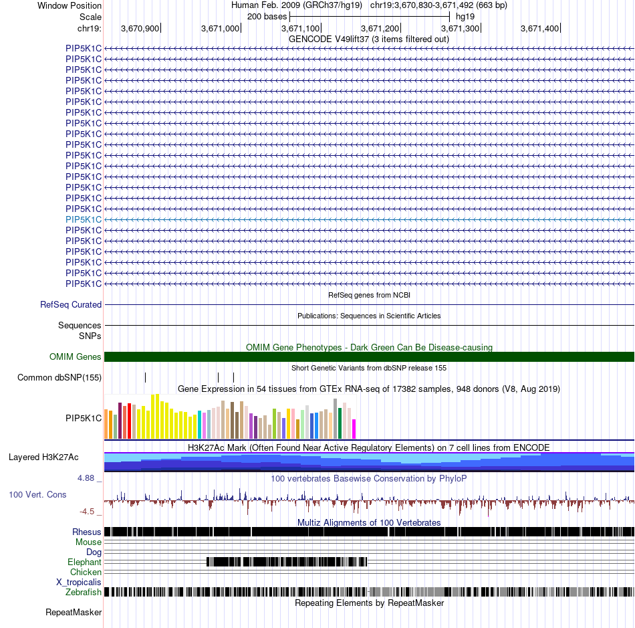This screenshot has width=635, height=628.
Task: Click the light-blue highlighted PIP5K1C transcript label
Action: point(84,219)
